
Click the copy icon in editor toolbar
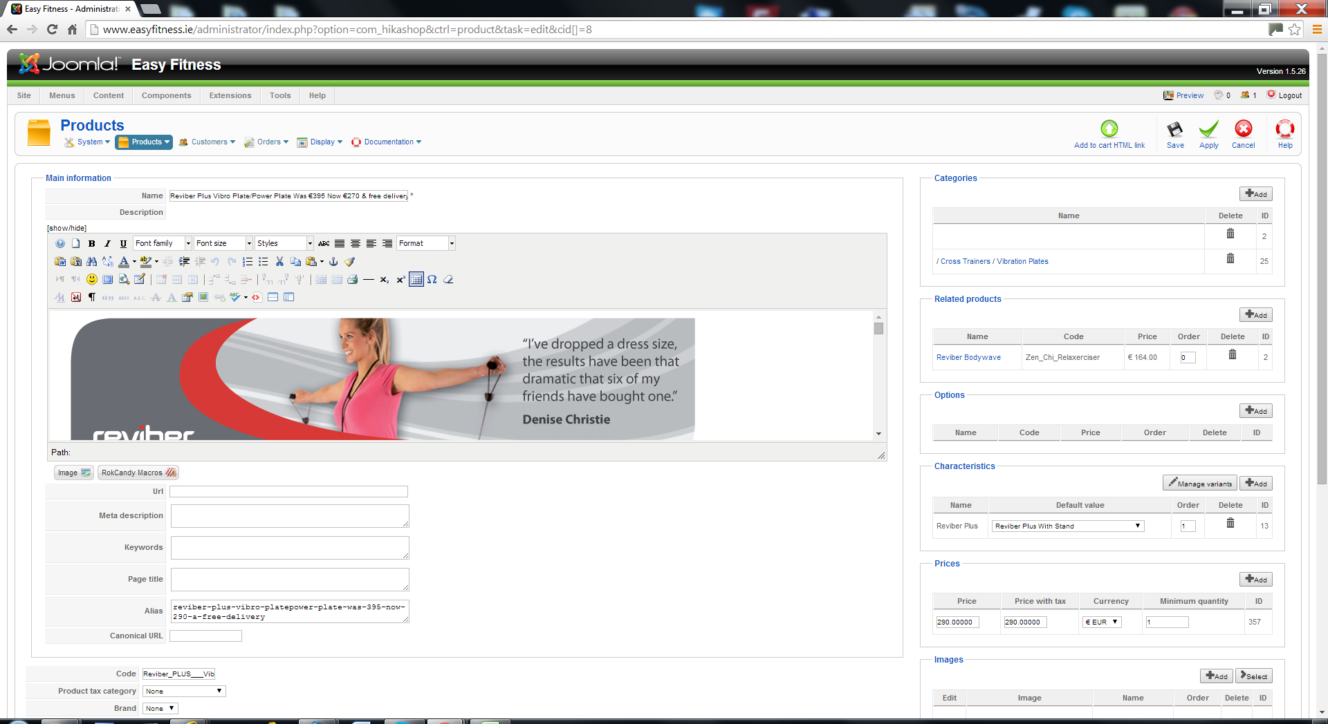(x=295, y=261)
